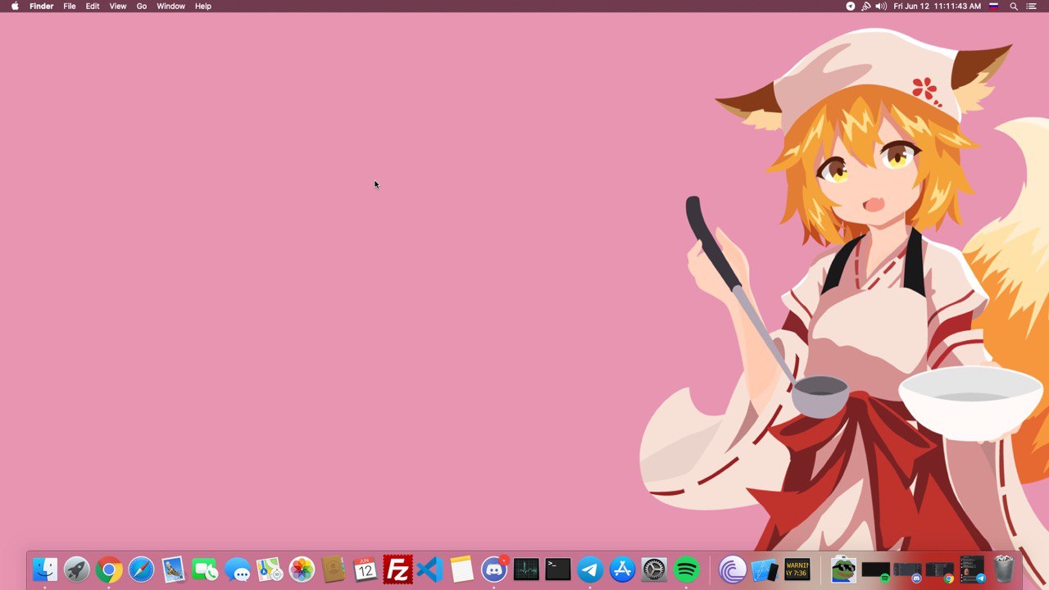Open Messages blue bubble icon
Viewport: 1049px width, 590px height.
click(x=238, y=569)
